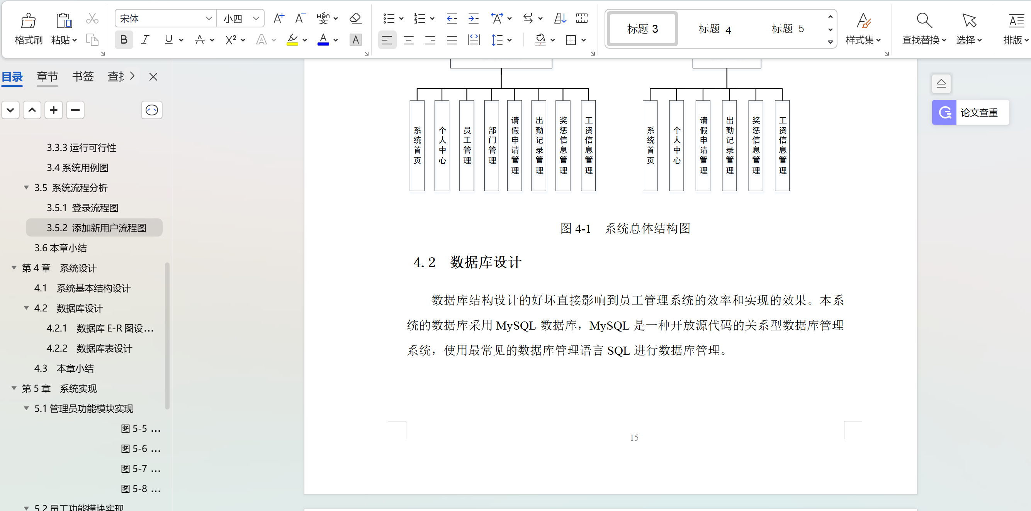Open the 论文查重 plagiarism check tool

coord(969,112)
